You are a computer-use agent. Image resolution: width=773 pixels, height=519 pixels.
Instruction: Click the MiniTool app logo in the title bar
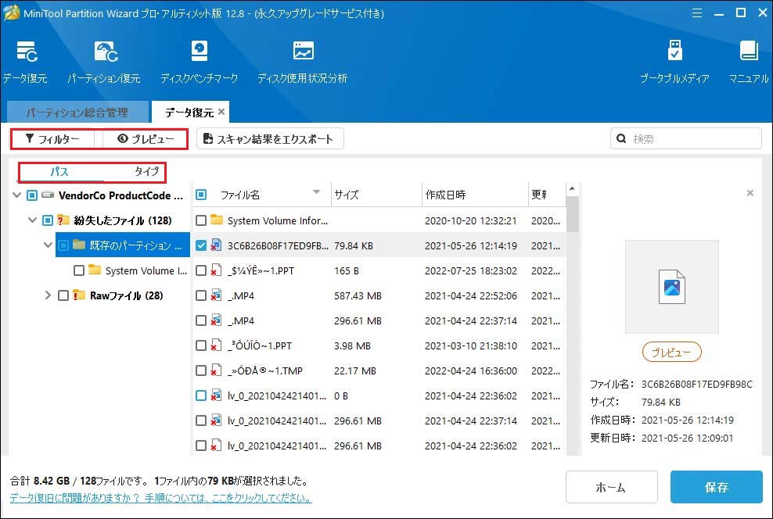click(x=11, y=13)
